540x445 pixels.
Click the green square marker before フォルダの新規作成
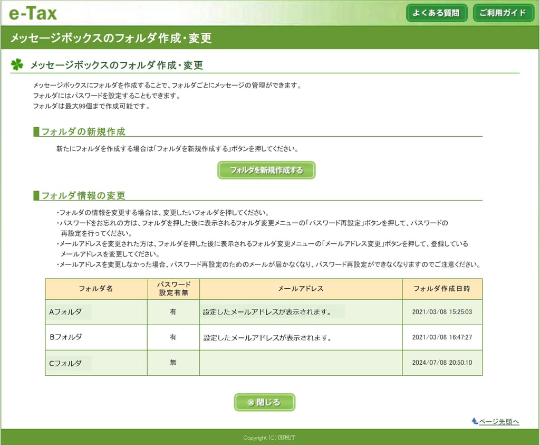pyautogui.click(x=36, y=131)
